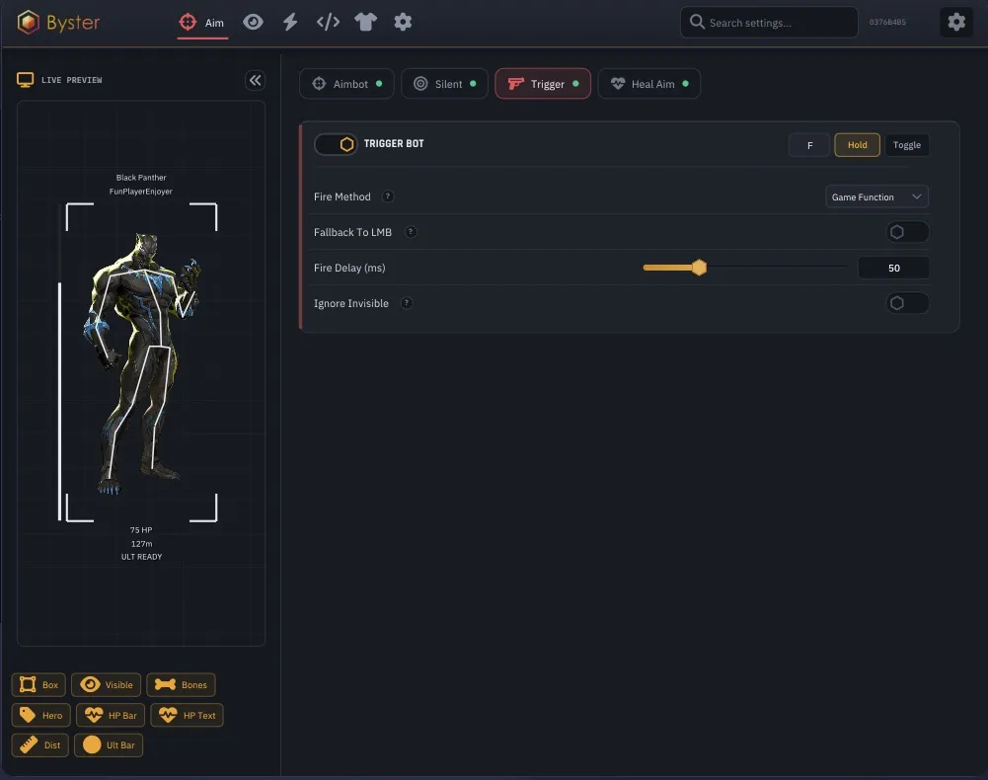This screenshot has height=780, width=988.
Task: Open the t-shirt skins section
Action: coord(365,23)
